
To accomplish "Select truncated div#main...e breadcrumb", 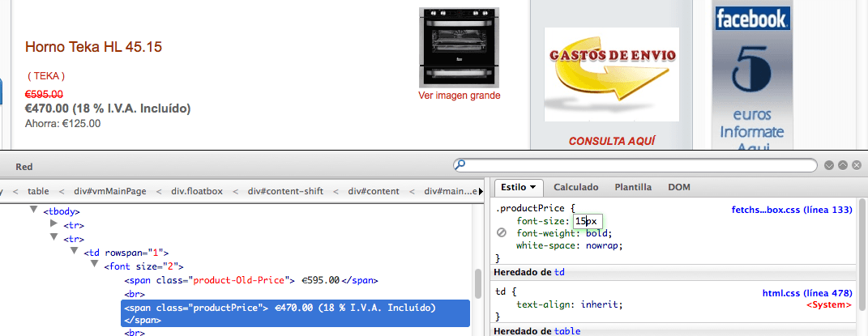I will tap(450, 191).
